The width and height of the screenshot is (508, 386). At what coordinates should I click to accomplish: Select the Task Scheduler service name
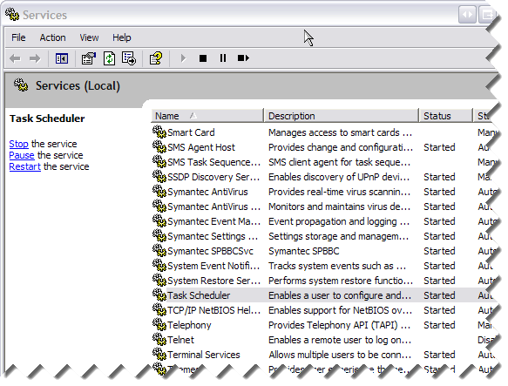(x=199, y=295)
